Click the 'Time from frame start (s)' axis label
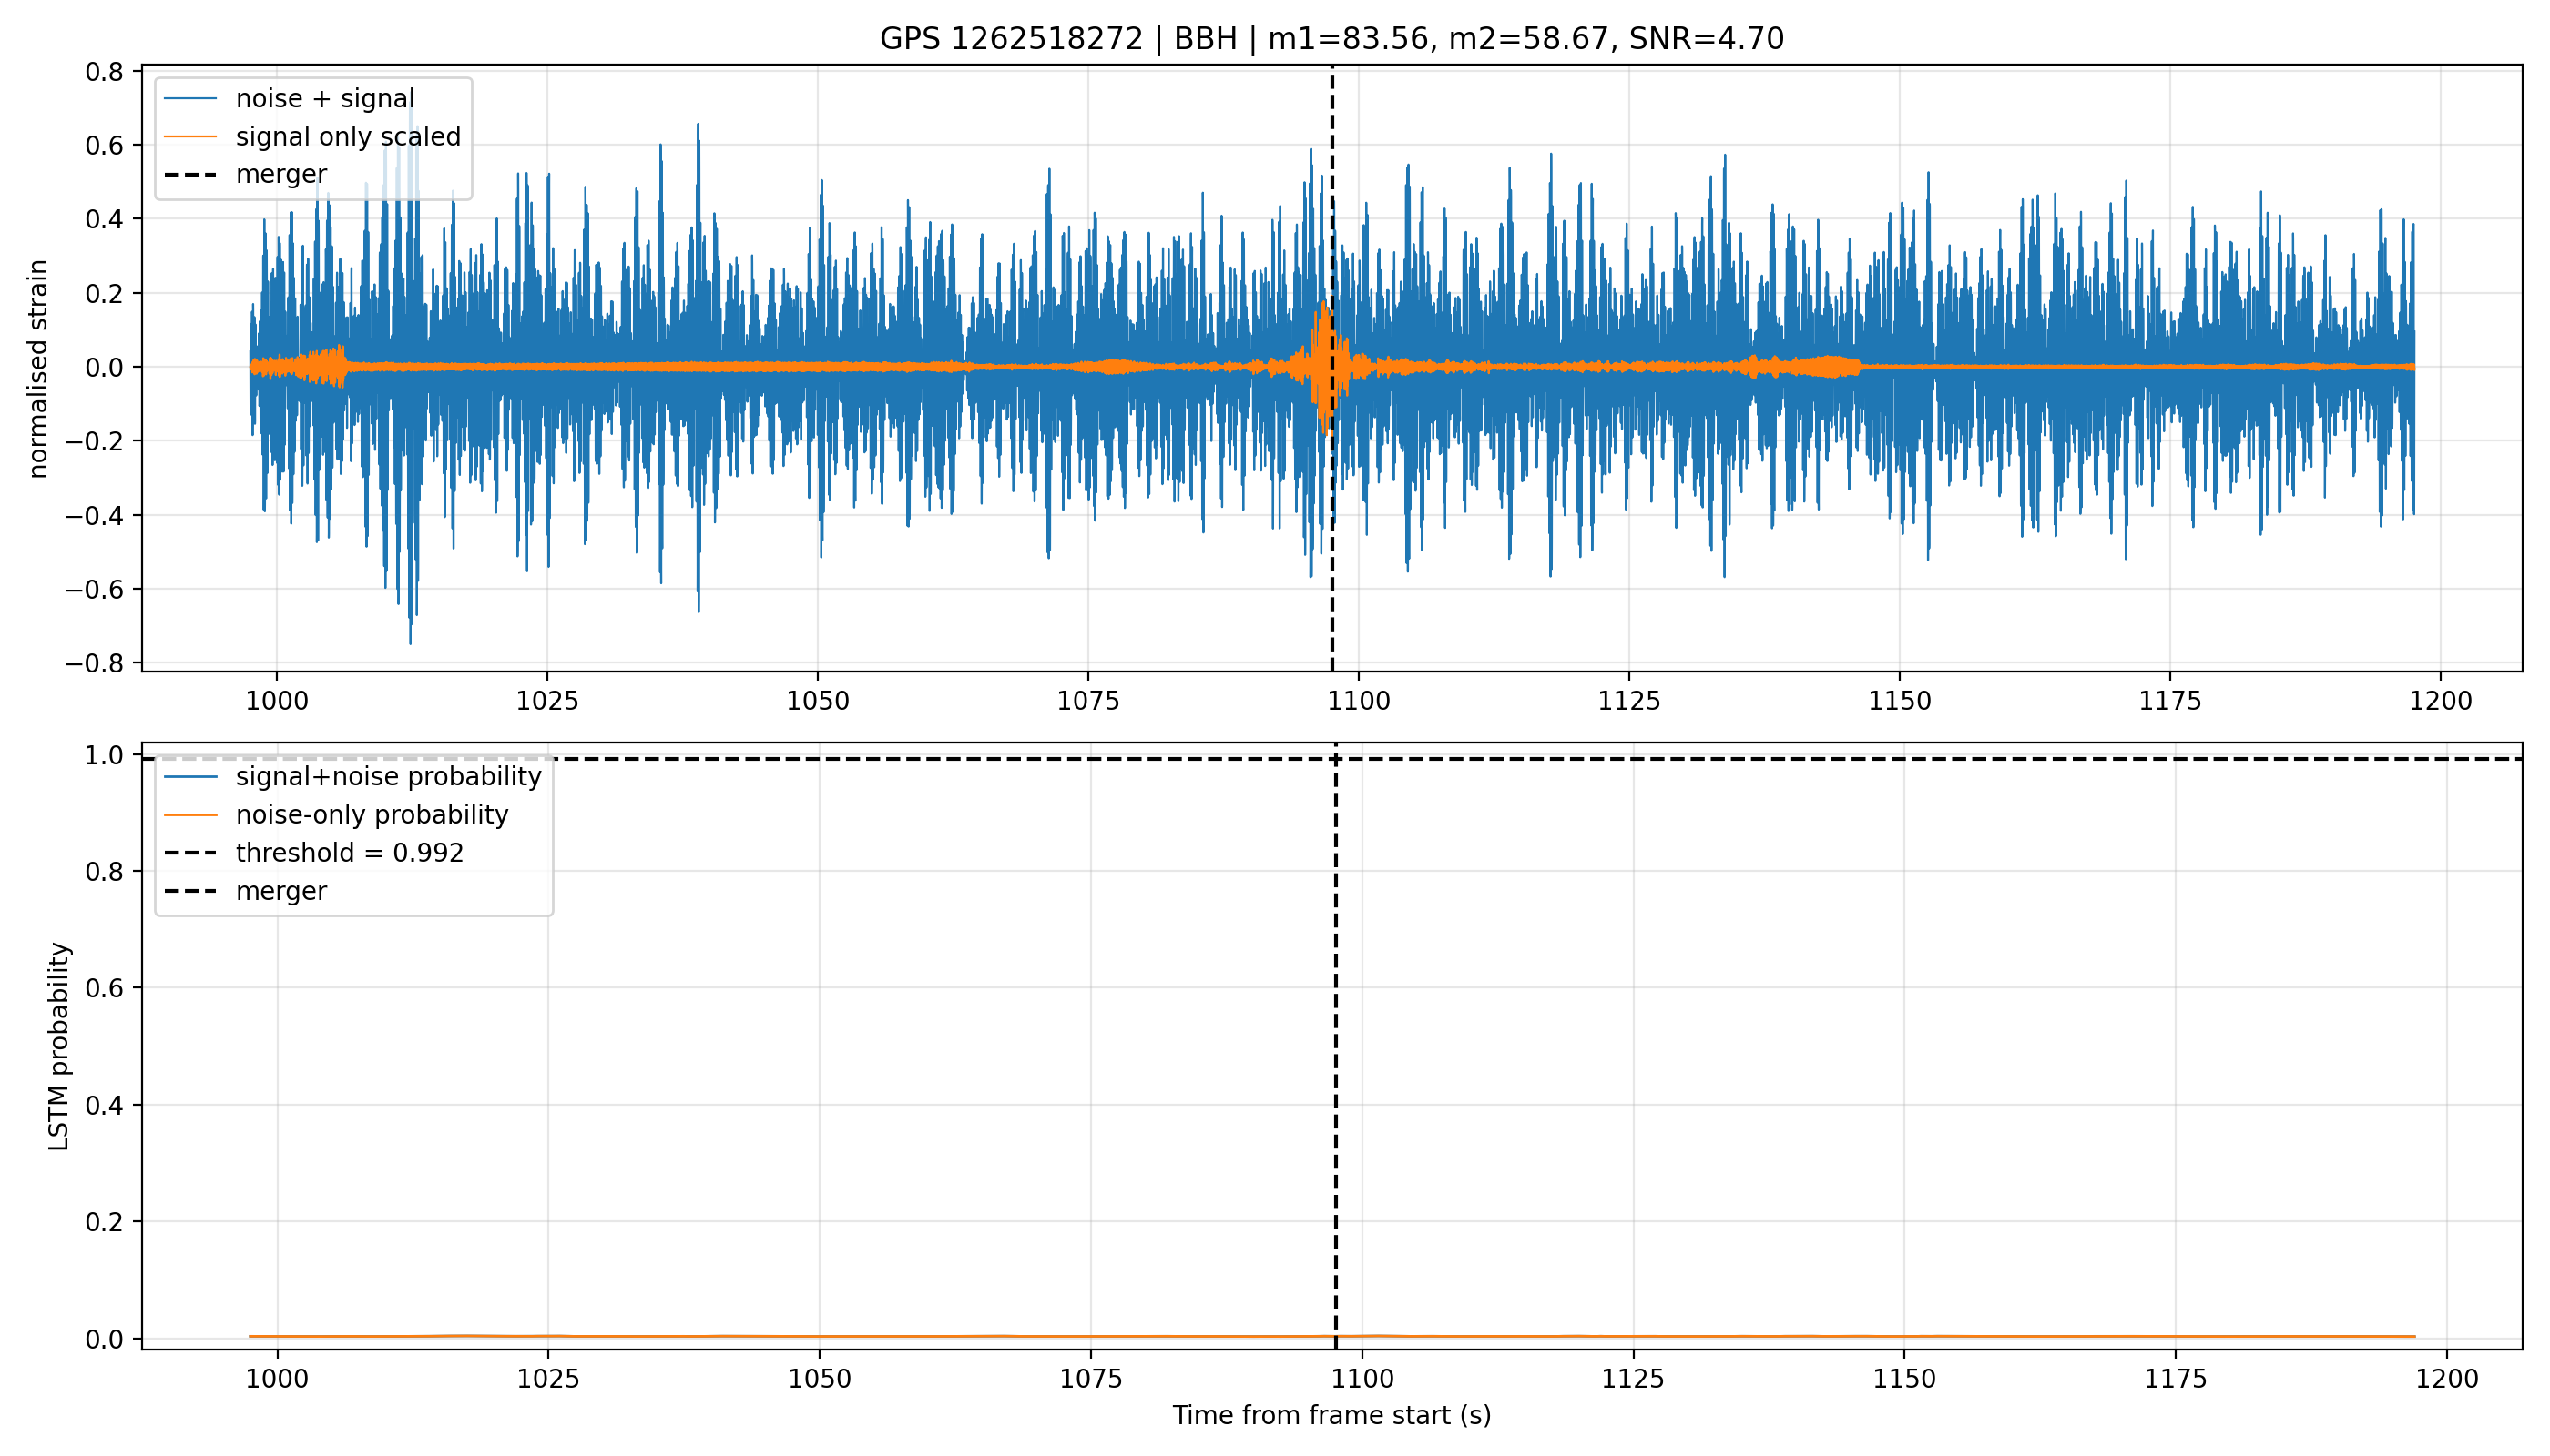This screenshot has width=2550, height=1456. tap(1332, 1415)
